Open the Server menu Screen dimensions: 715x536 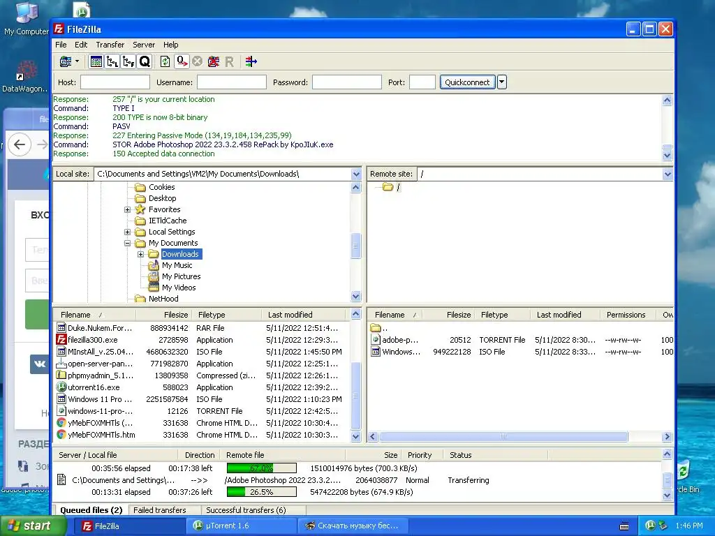coord(144,45)
